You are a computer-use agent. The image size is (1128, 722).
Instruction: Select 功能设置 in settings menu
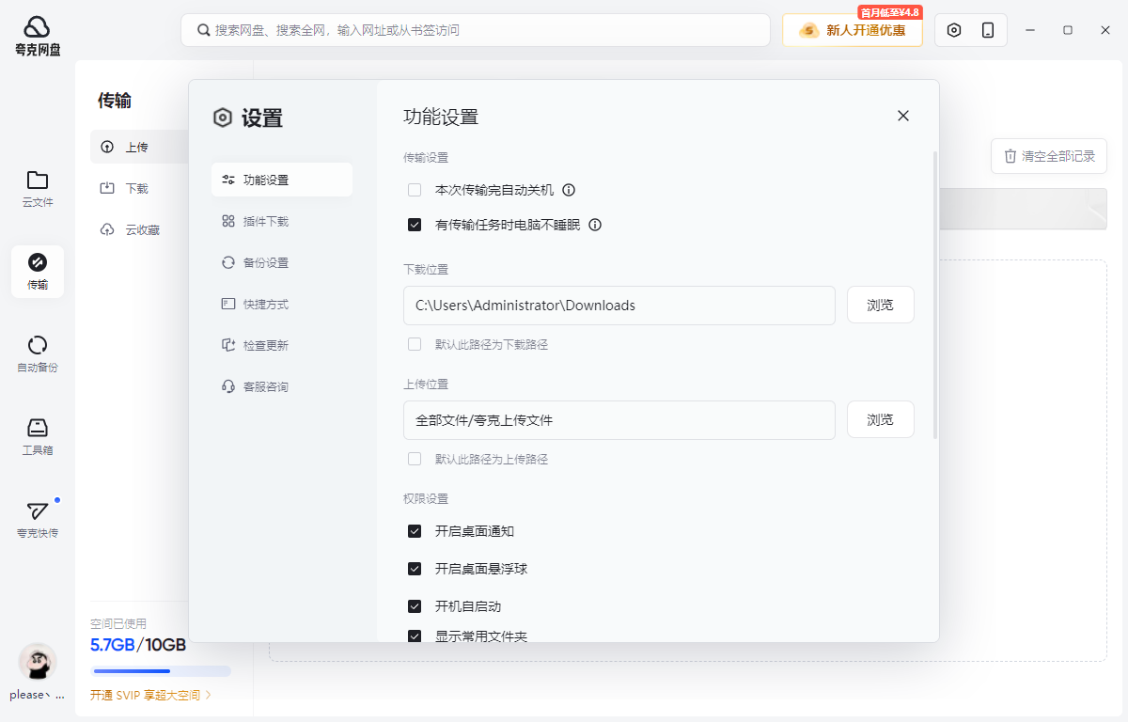[x=282, y=180]
